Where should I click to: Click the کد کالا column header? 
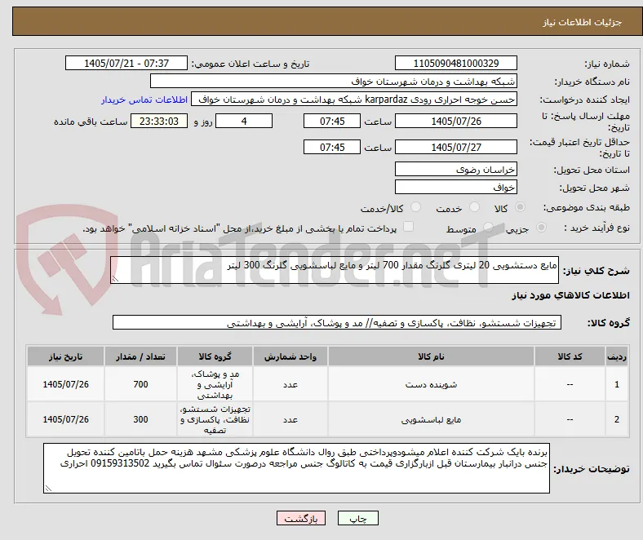(570, 356)
